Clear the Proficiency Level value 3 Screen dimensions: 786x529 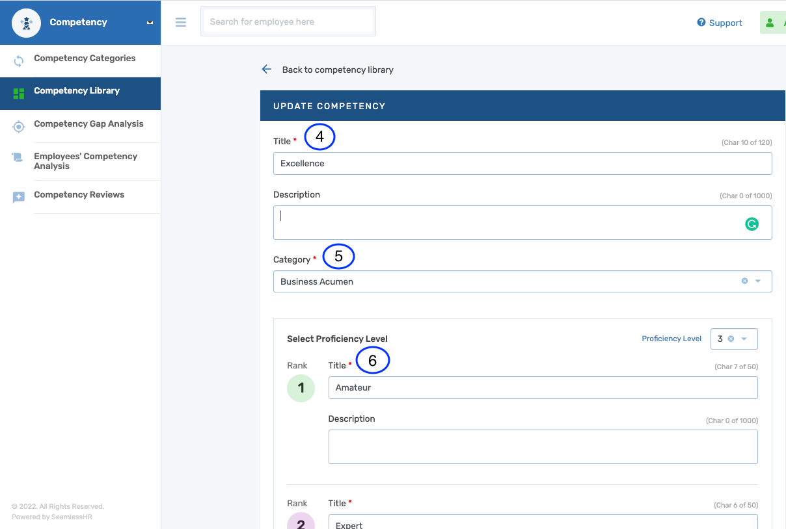coord(731,339)
